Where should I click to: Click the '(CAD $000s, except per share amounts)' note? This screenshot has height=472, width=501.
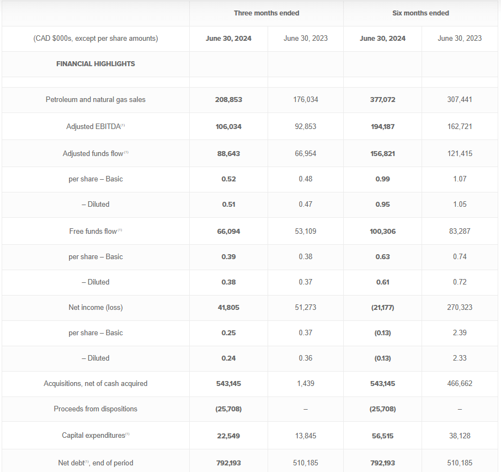click(x=95, y=39)
